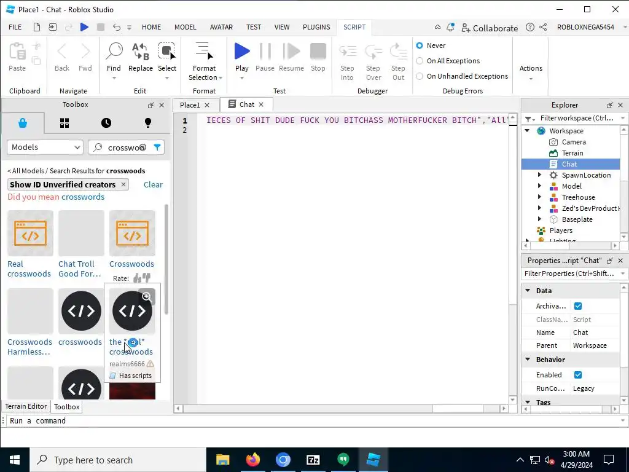
Task: Expand the Baseplate node
Action: (539, 219)
